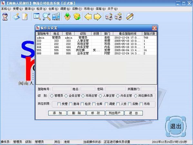
Task: Sort by 登陆帐号 column header
Action: pyautogui.click(x=43, y=34)
